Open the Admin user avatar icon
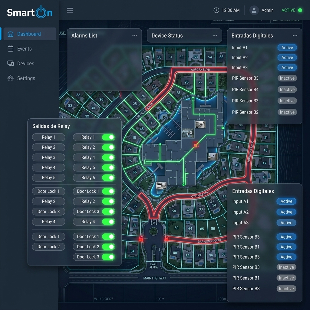Image resolution: width=310 pixels, height=310 pixels. click(x=254, y=10)
